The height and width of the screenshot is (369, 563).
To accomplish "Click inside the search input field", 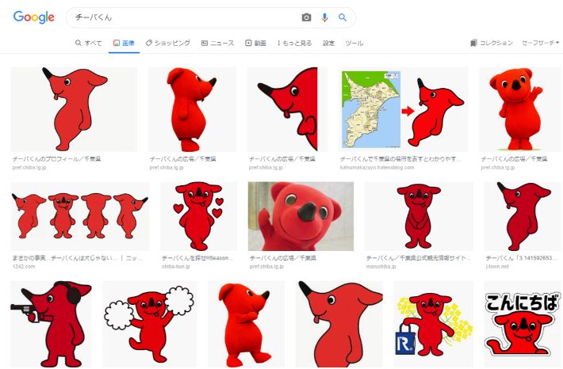I will [182, 17].
